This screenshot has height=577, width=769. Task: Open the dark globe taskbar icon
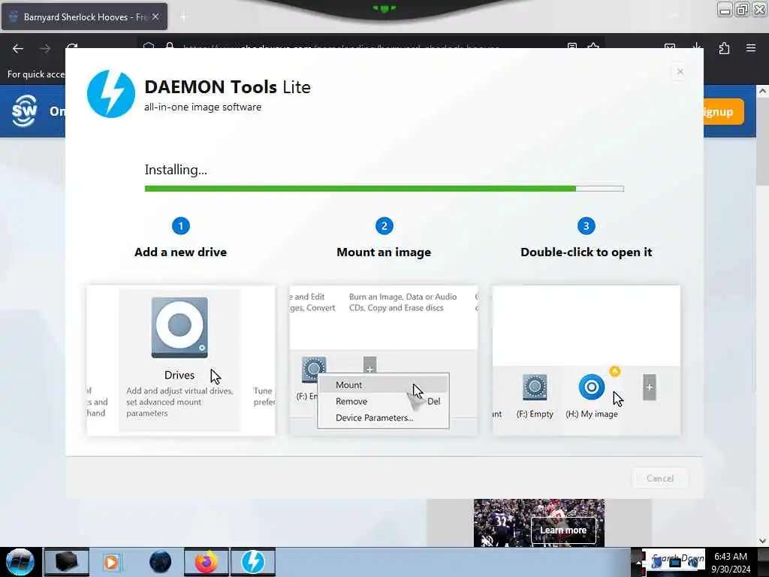point(160,562)
